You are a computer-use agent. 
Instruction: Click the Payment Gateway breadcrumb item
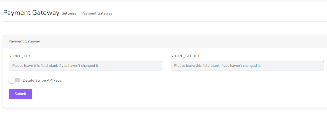(97, 13)
